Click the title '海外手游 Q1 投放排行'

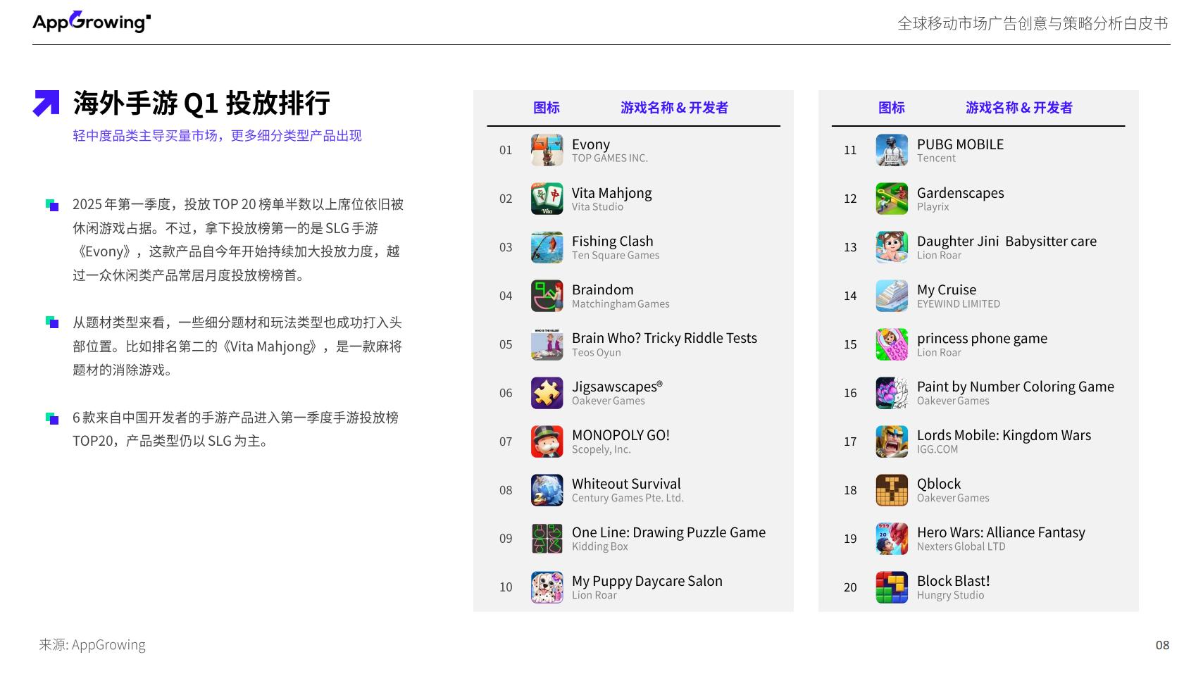pos(201,103)
